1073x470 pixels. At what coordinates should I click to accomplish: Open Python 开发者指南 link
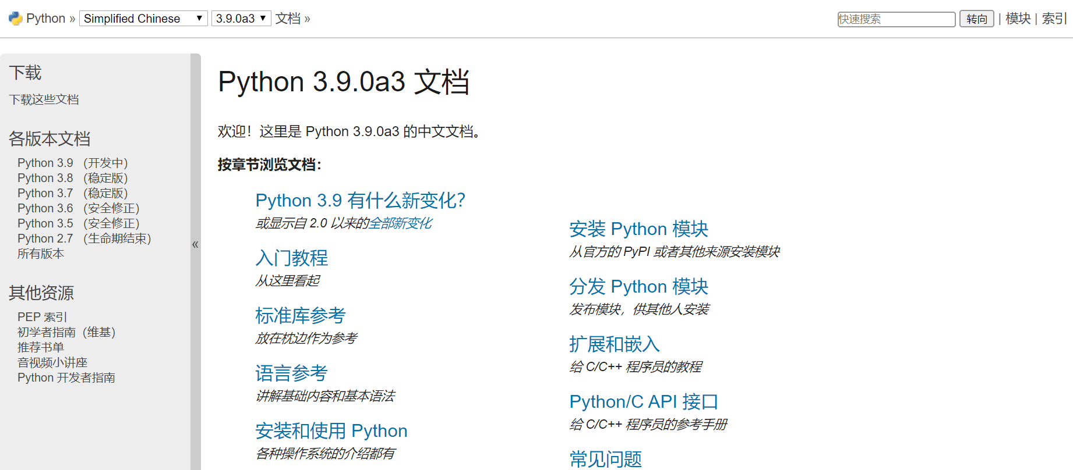[x=66, y=378]
